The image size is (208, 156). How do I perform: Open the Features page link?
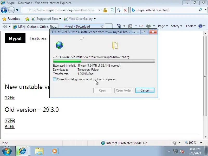[38, 38]
